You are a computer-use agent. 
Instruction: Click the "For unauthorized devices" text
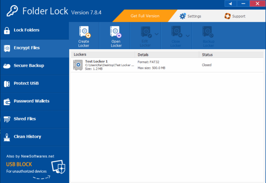click(x=26, y=171)
